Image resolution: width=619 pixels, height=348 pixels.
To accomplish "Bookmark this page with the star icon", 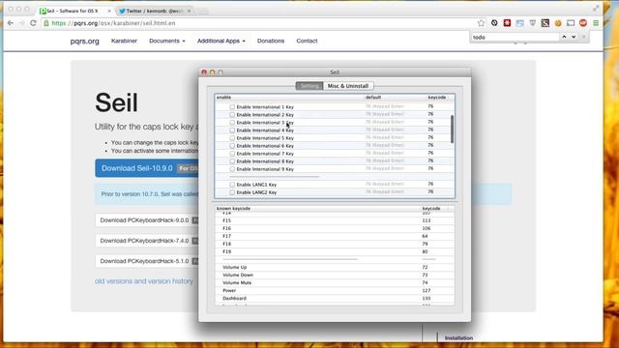I will coord(481,23).
